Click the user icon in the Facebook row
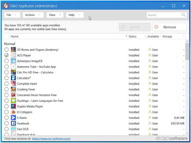191x143 pixels. click(150, 123)
